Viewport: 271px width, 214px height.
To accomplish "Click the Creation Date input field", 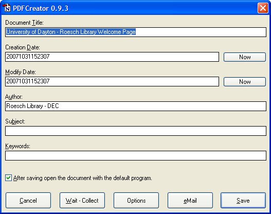I will click(x=112, y=57).
